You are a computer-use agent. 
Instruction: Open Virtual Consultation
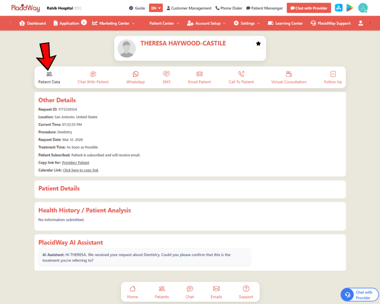(288, 77)
